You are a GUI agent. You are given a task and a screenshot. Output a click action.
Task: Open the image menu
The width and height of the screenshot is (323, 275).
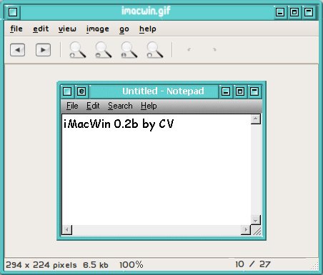point(98,29)
